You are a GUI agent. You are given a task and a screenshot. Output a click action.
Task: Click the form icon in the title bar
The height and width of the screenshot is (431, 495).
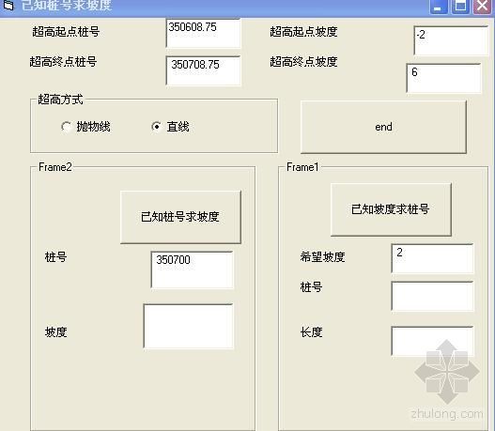[x=8, y=5]
